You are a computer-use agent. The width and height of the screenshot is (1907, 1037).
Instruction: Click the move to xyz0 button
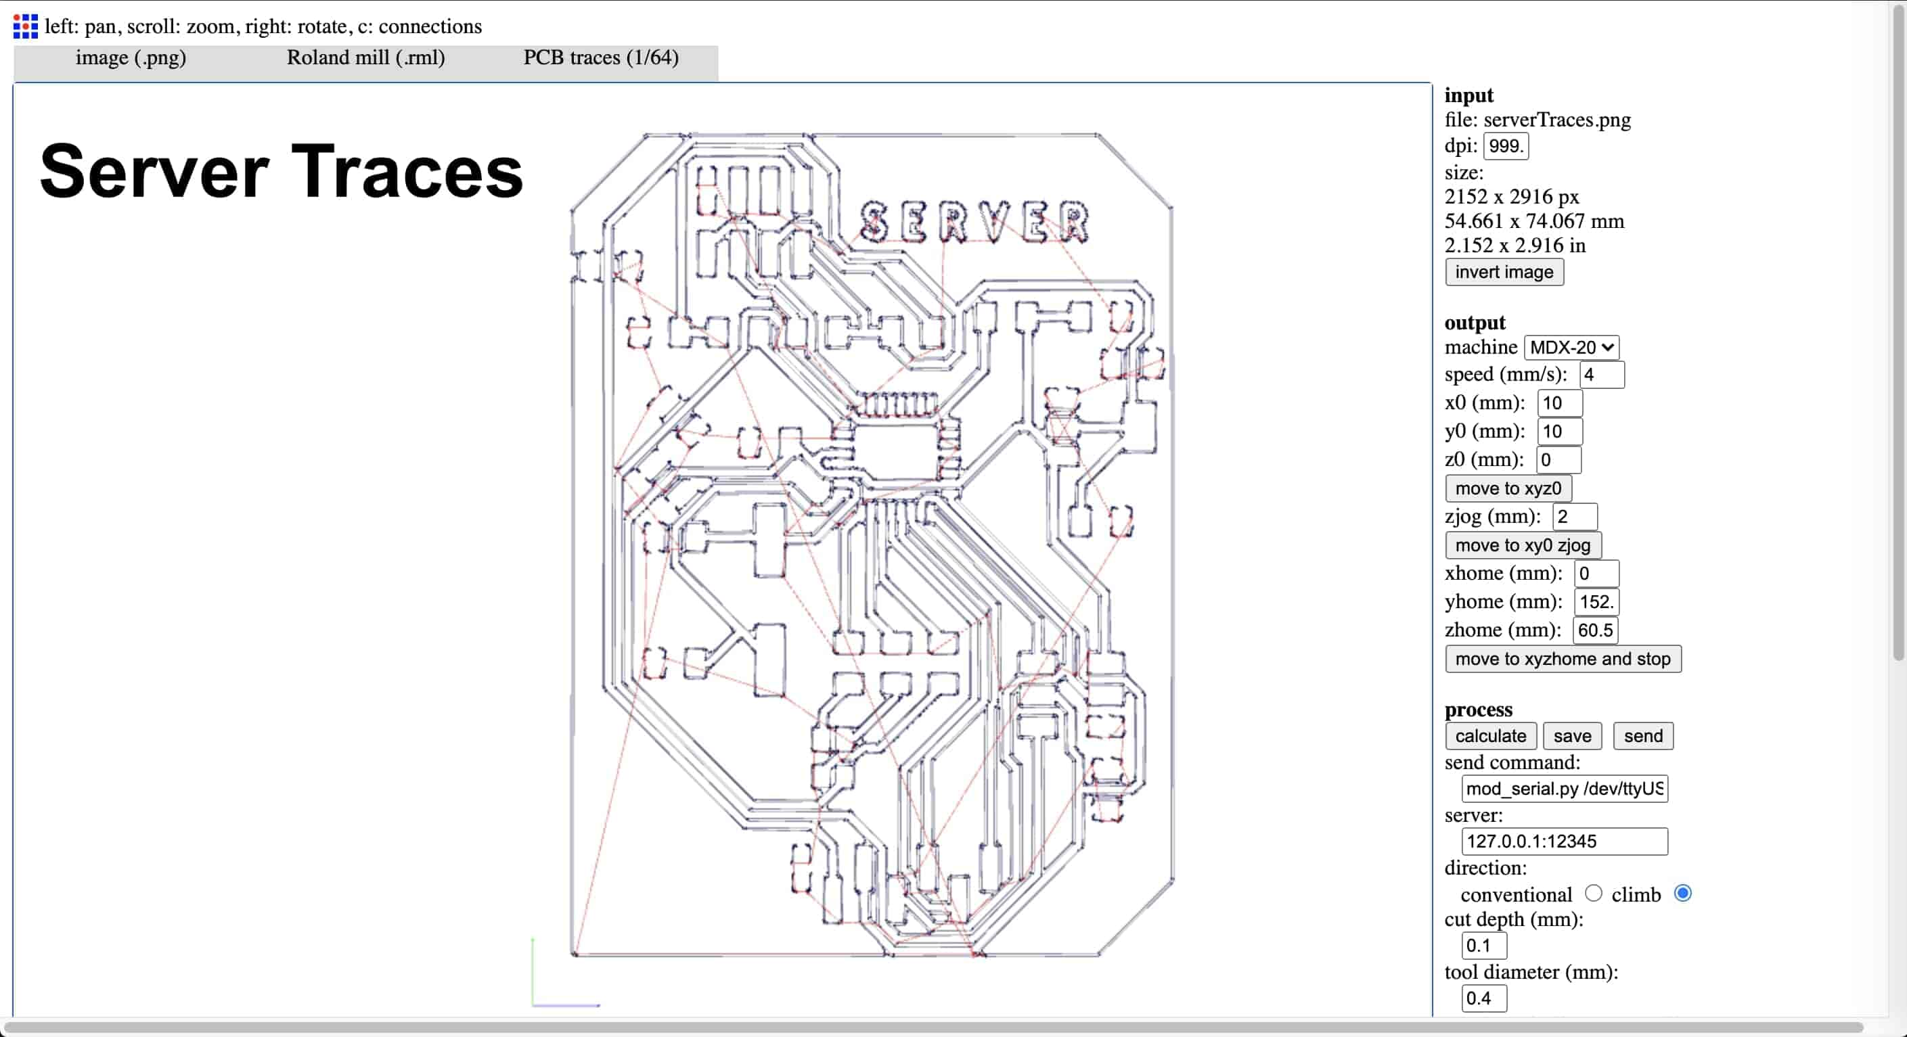tap(1508, 488)
